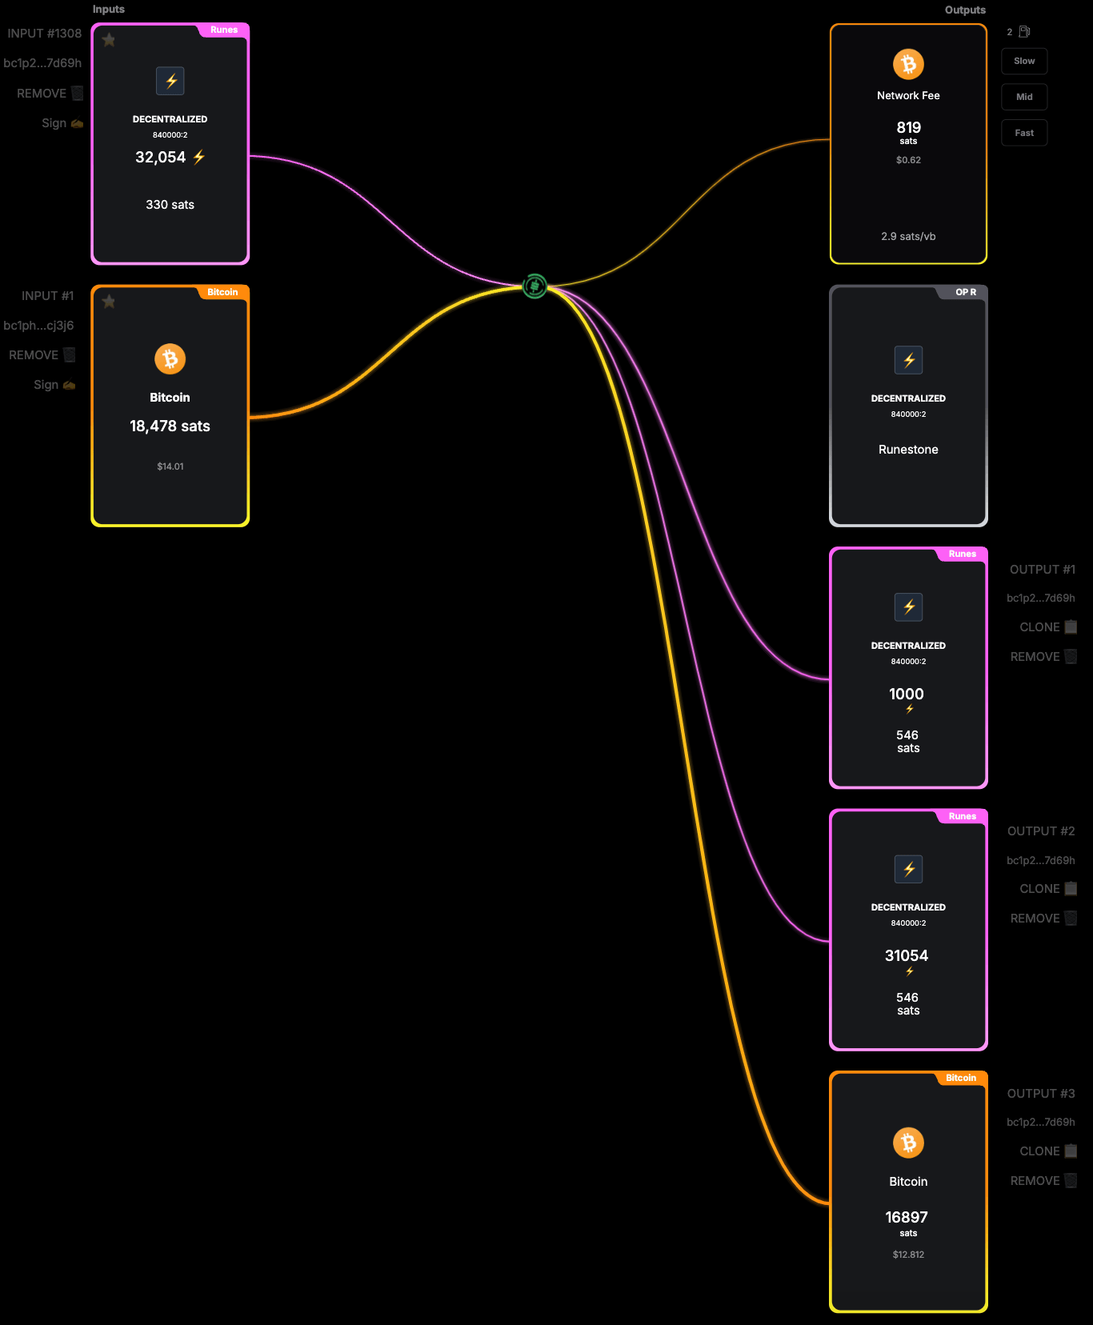Click the star icon on the Runes input card
1093x1325 pixels.
[109, 40]
